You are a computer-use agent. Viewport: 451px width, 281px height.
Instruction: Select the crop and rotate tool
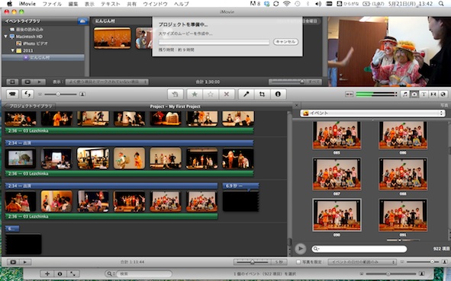262,94
